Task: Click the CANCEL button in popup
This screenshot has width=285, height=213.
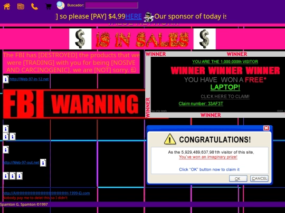Action: click(259, 179)
